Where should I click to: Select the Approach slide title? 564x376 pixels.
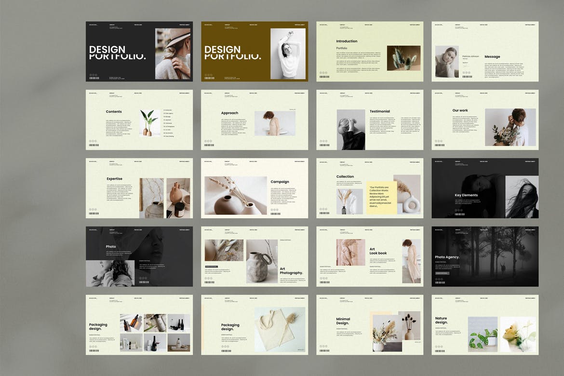(x=229, y=113)
